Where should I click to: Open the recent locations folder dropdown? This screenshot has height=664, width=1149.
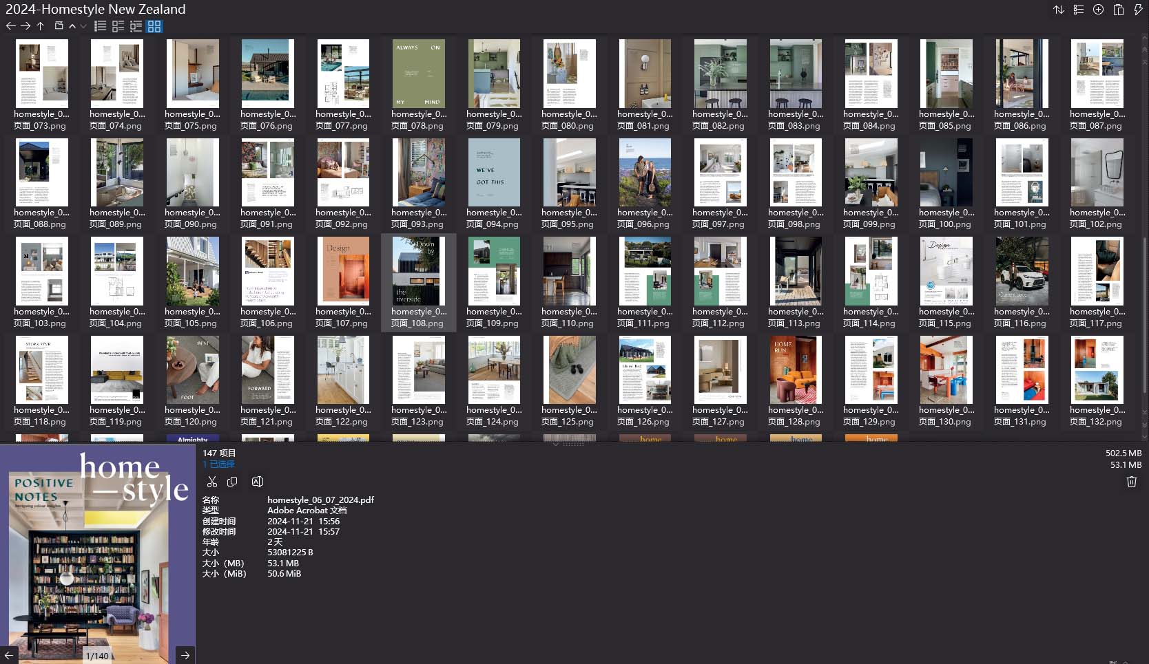(x=59, y=26)
